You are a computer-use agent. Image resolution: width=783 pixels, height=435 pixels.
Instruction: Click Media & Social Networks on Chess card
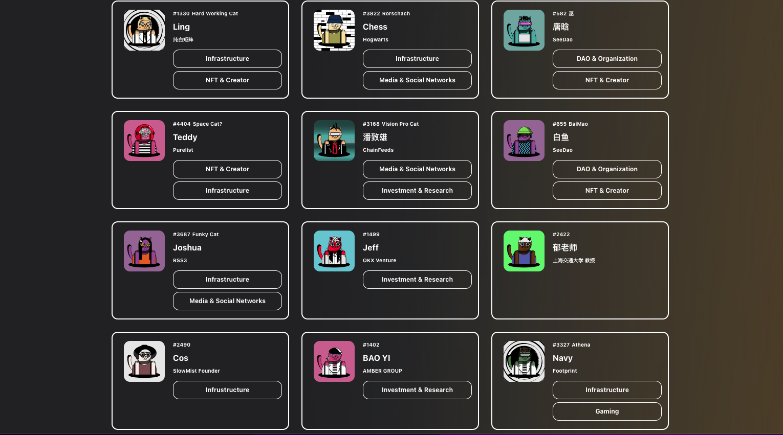click(417, 80)
